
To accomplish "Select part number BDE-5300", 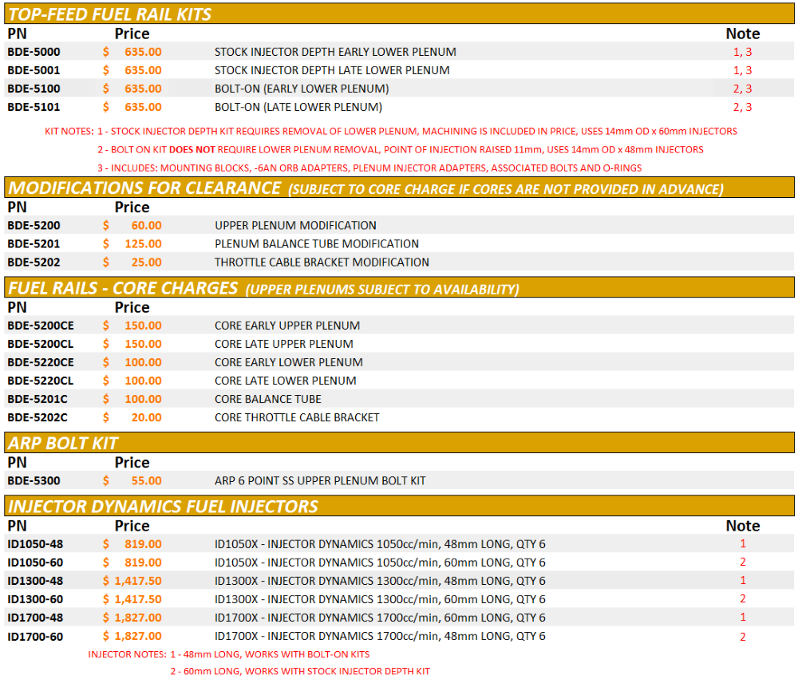I will (34, 481).
